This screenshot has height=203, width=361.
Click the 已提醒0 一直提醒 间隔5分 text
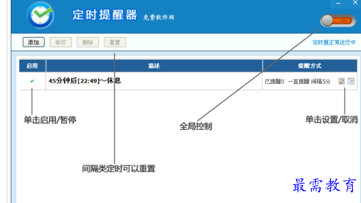pos(297,82)
